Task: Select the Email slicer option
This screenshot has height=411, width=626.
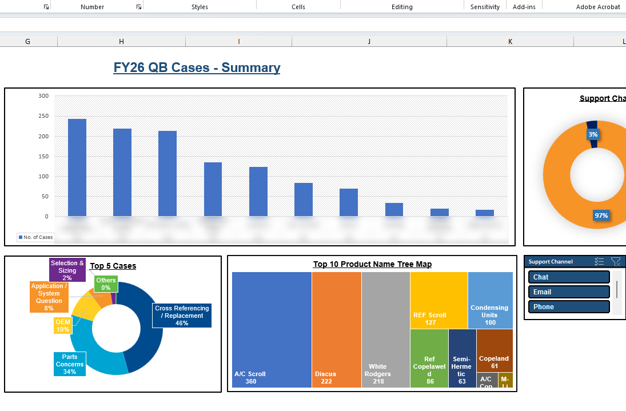Action: 569,292
